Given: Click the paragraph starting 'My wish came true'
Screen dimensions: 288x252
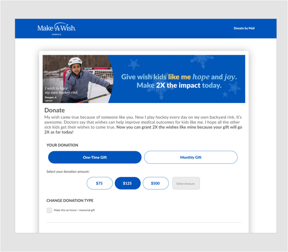Looking at the screenshot, I should (143, 125).
